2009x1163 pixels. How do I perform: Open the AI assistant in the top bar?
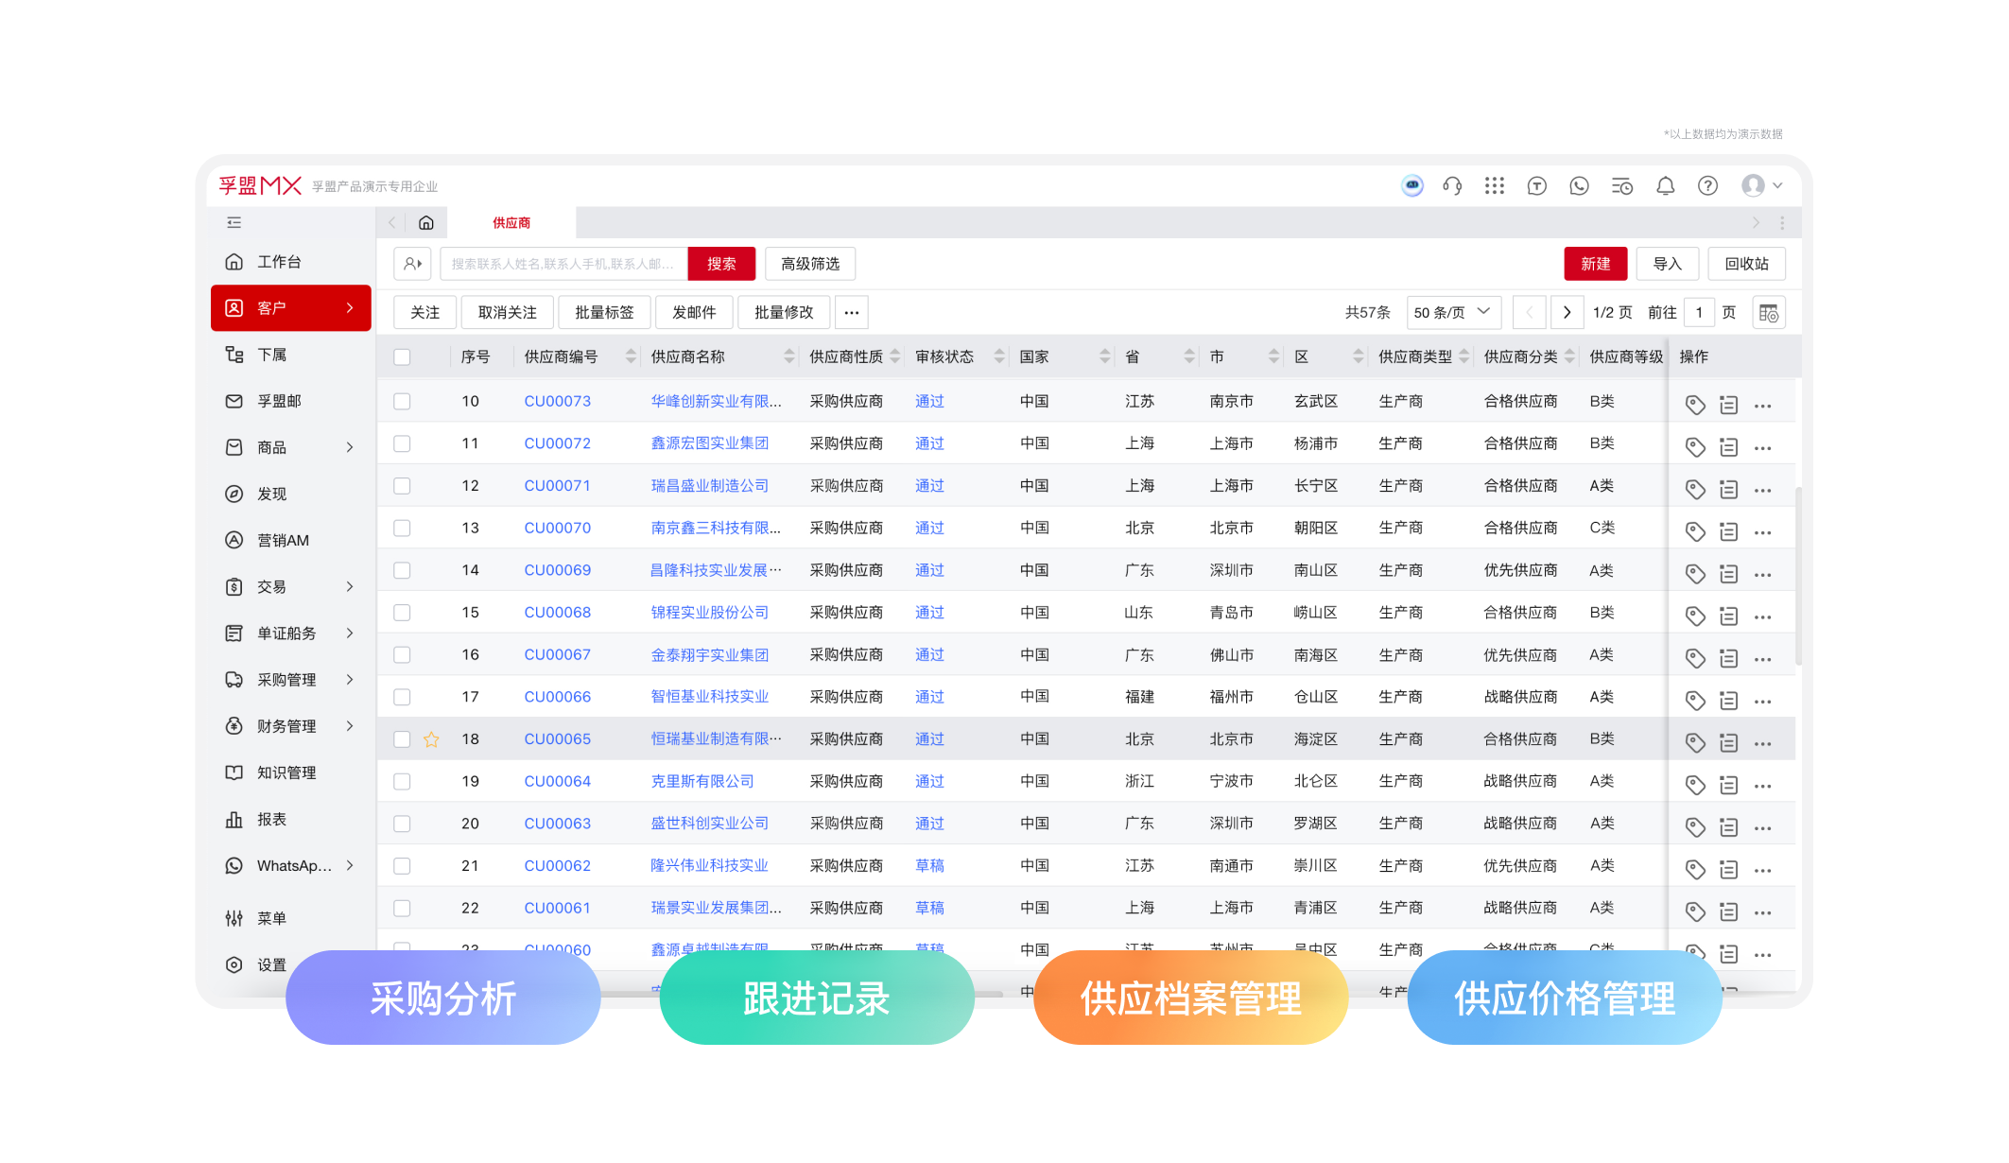[x=1411, y=185]
